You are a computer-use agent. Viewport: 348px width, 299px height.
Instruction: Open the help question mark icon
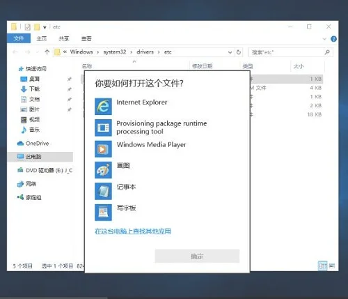pyautogui.click(x=333, y=39)
